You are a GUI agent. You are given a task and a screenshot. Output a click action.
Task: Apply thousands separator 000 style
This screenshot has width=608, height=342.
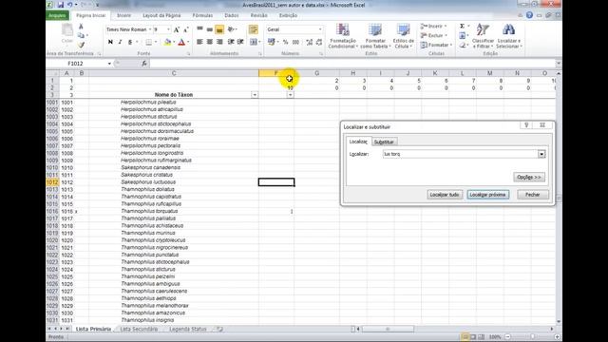[x=295, y=42]
